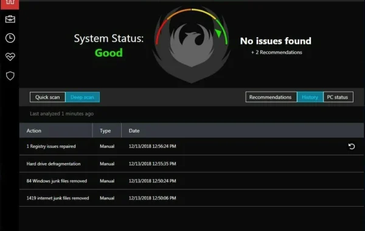Image resolution: width=365 pixels, height=231 pixels.
Task: Switch to the PC status tab
Action: (x=338, y=97)
